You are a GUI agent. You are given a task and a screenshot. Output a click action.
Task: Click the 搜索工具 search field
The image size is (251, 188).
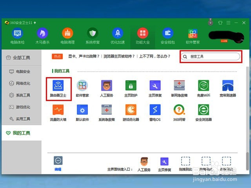click(211, 56)
